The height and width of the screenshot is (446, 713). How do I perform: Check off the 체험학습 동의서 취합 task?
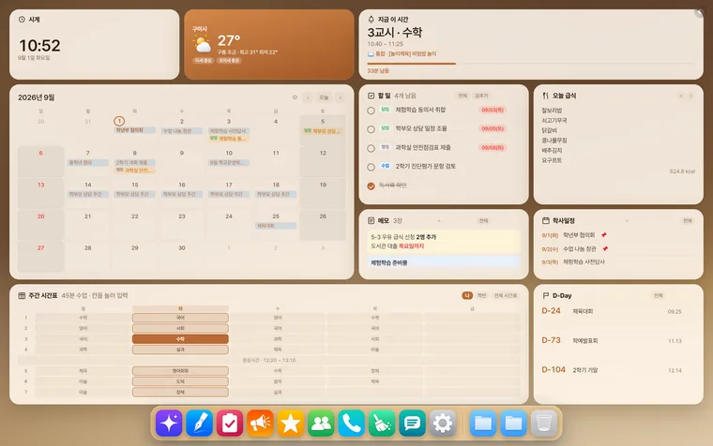(x=372, y=111)
